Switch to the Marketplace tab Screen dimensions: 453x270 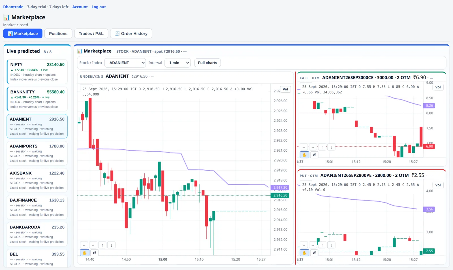pyautogui.click(x=23, y=33)
